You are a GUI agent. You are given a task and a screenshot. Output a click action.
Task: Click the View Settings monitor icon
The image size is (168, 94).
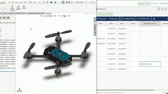tap(69, 16)
